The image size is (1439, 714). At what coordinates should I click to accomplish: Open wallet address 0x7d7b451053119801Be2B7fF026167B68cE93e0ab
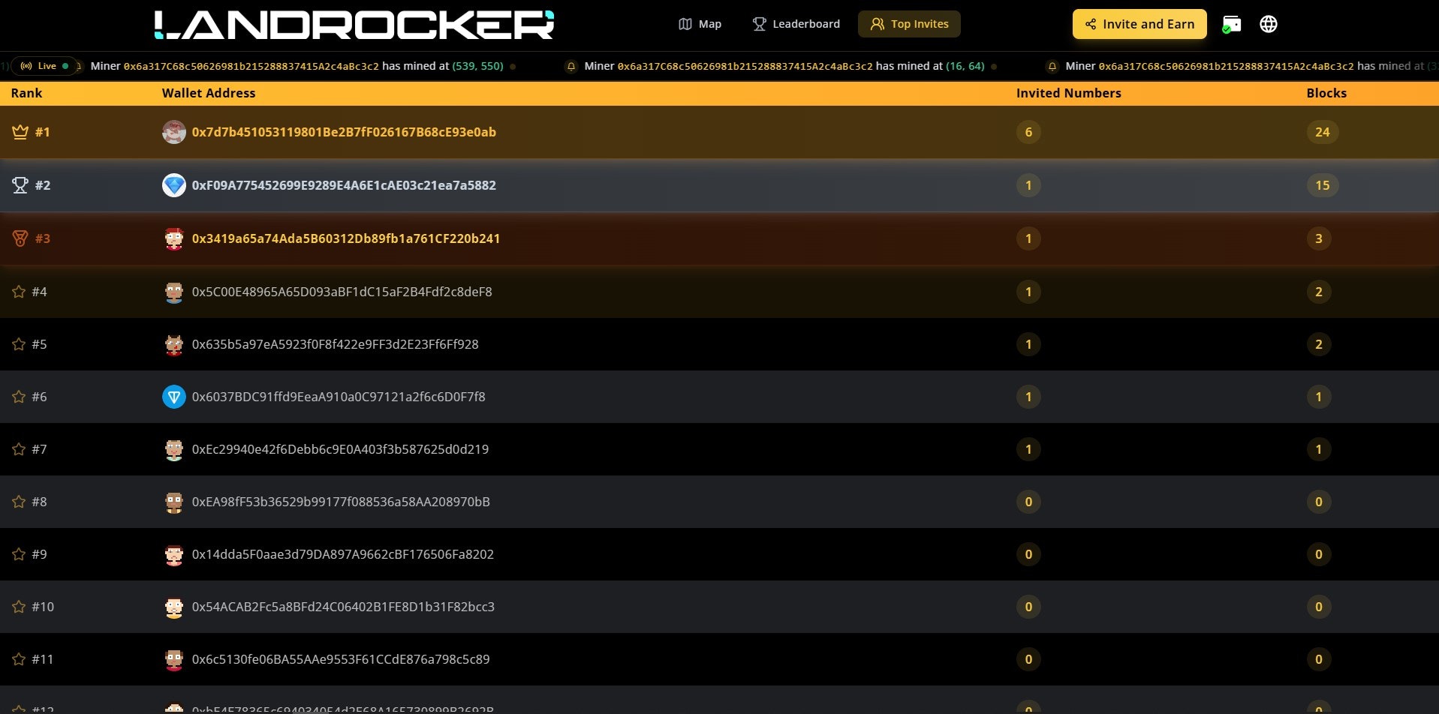click(x=345, y=132)
